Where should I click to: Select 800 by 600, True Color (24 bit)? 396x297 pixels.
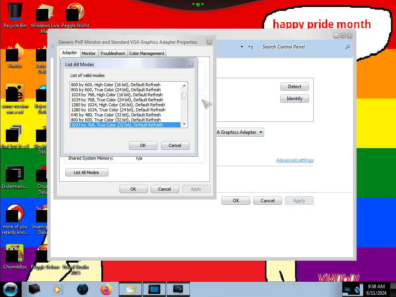125,90
